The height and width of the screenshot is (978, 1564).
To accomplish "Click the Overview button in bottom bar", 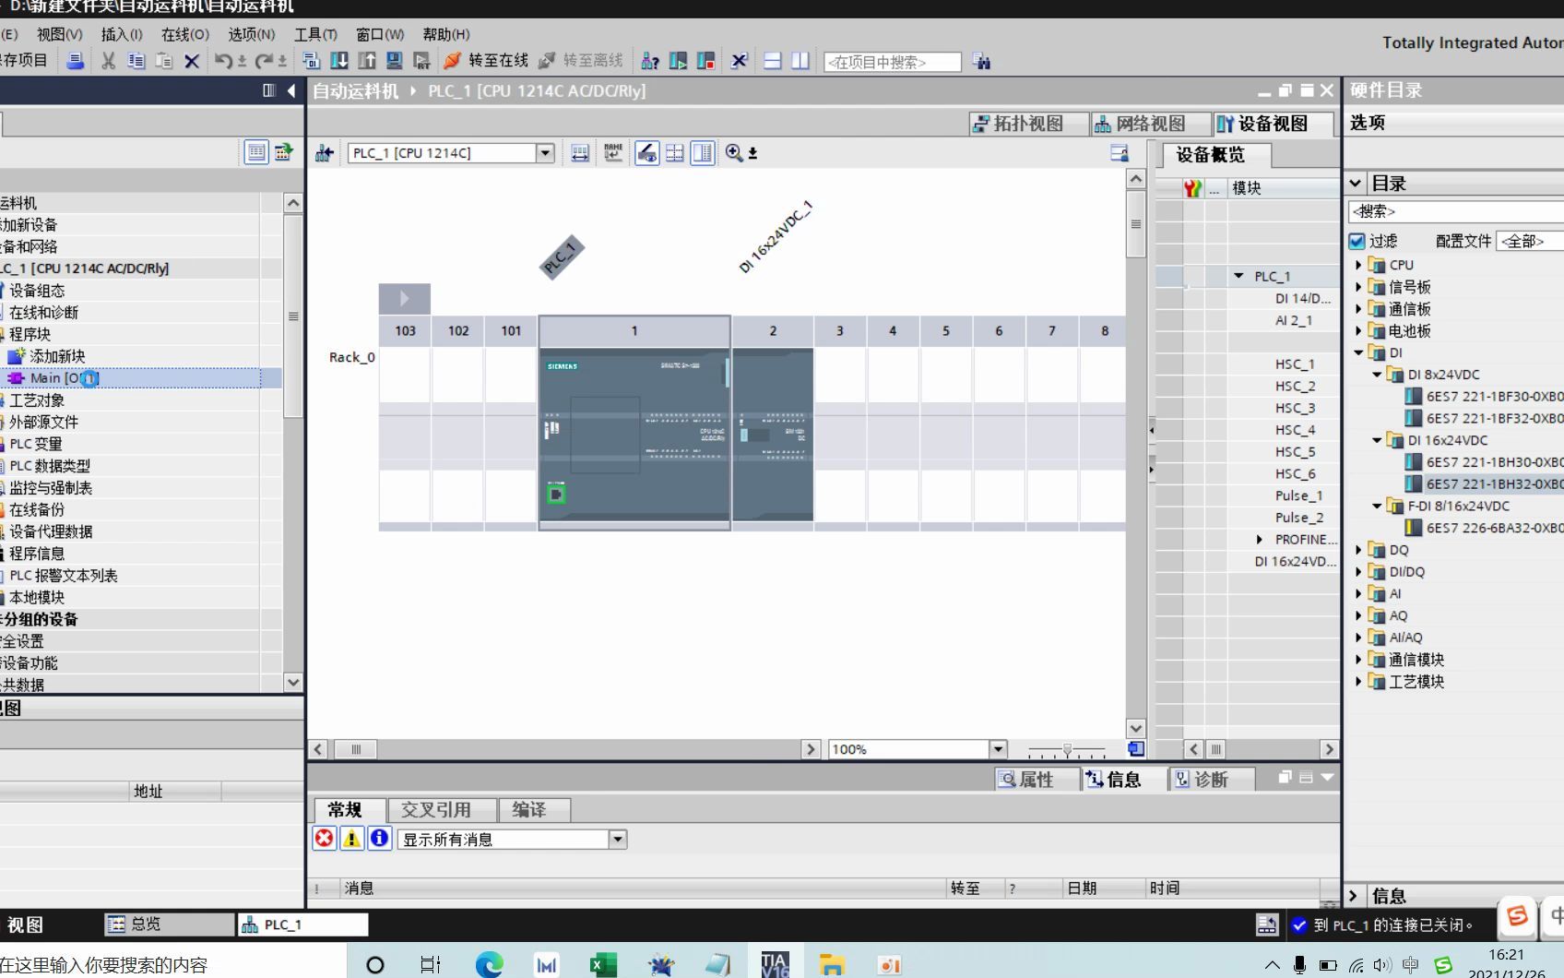I will point(168,924).
